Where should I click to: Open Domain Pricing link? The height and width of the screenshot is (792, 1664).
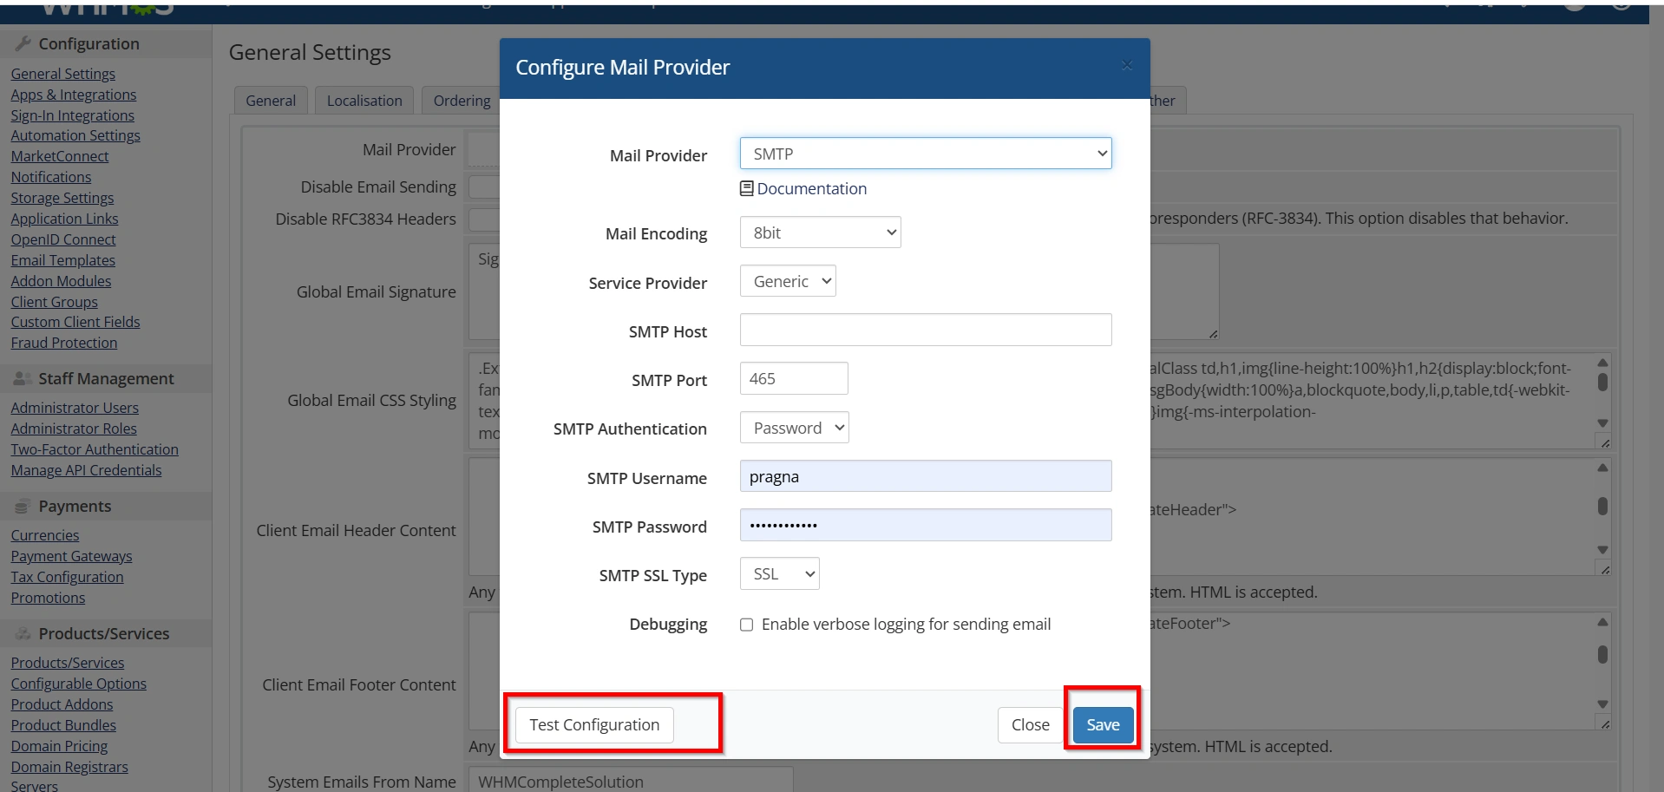59,746
